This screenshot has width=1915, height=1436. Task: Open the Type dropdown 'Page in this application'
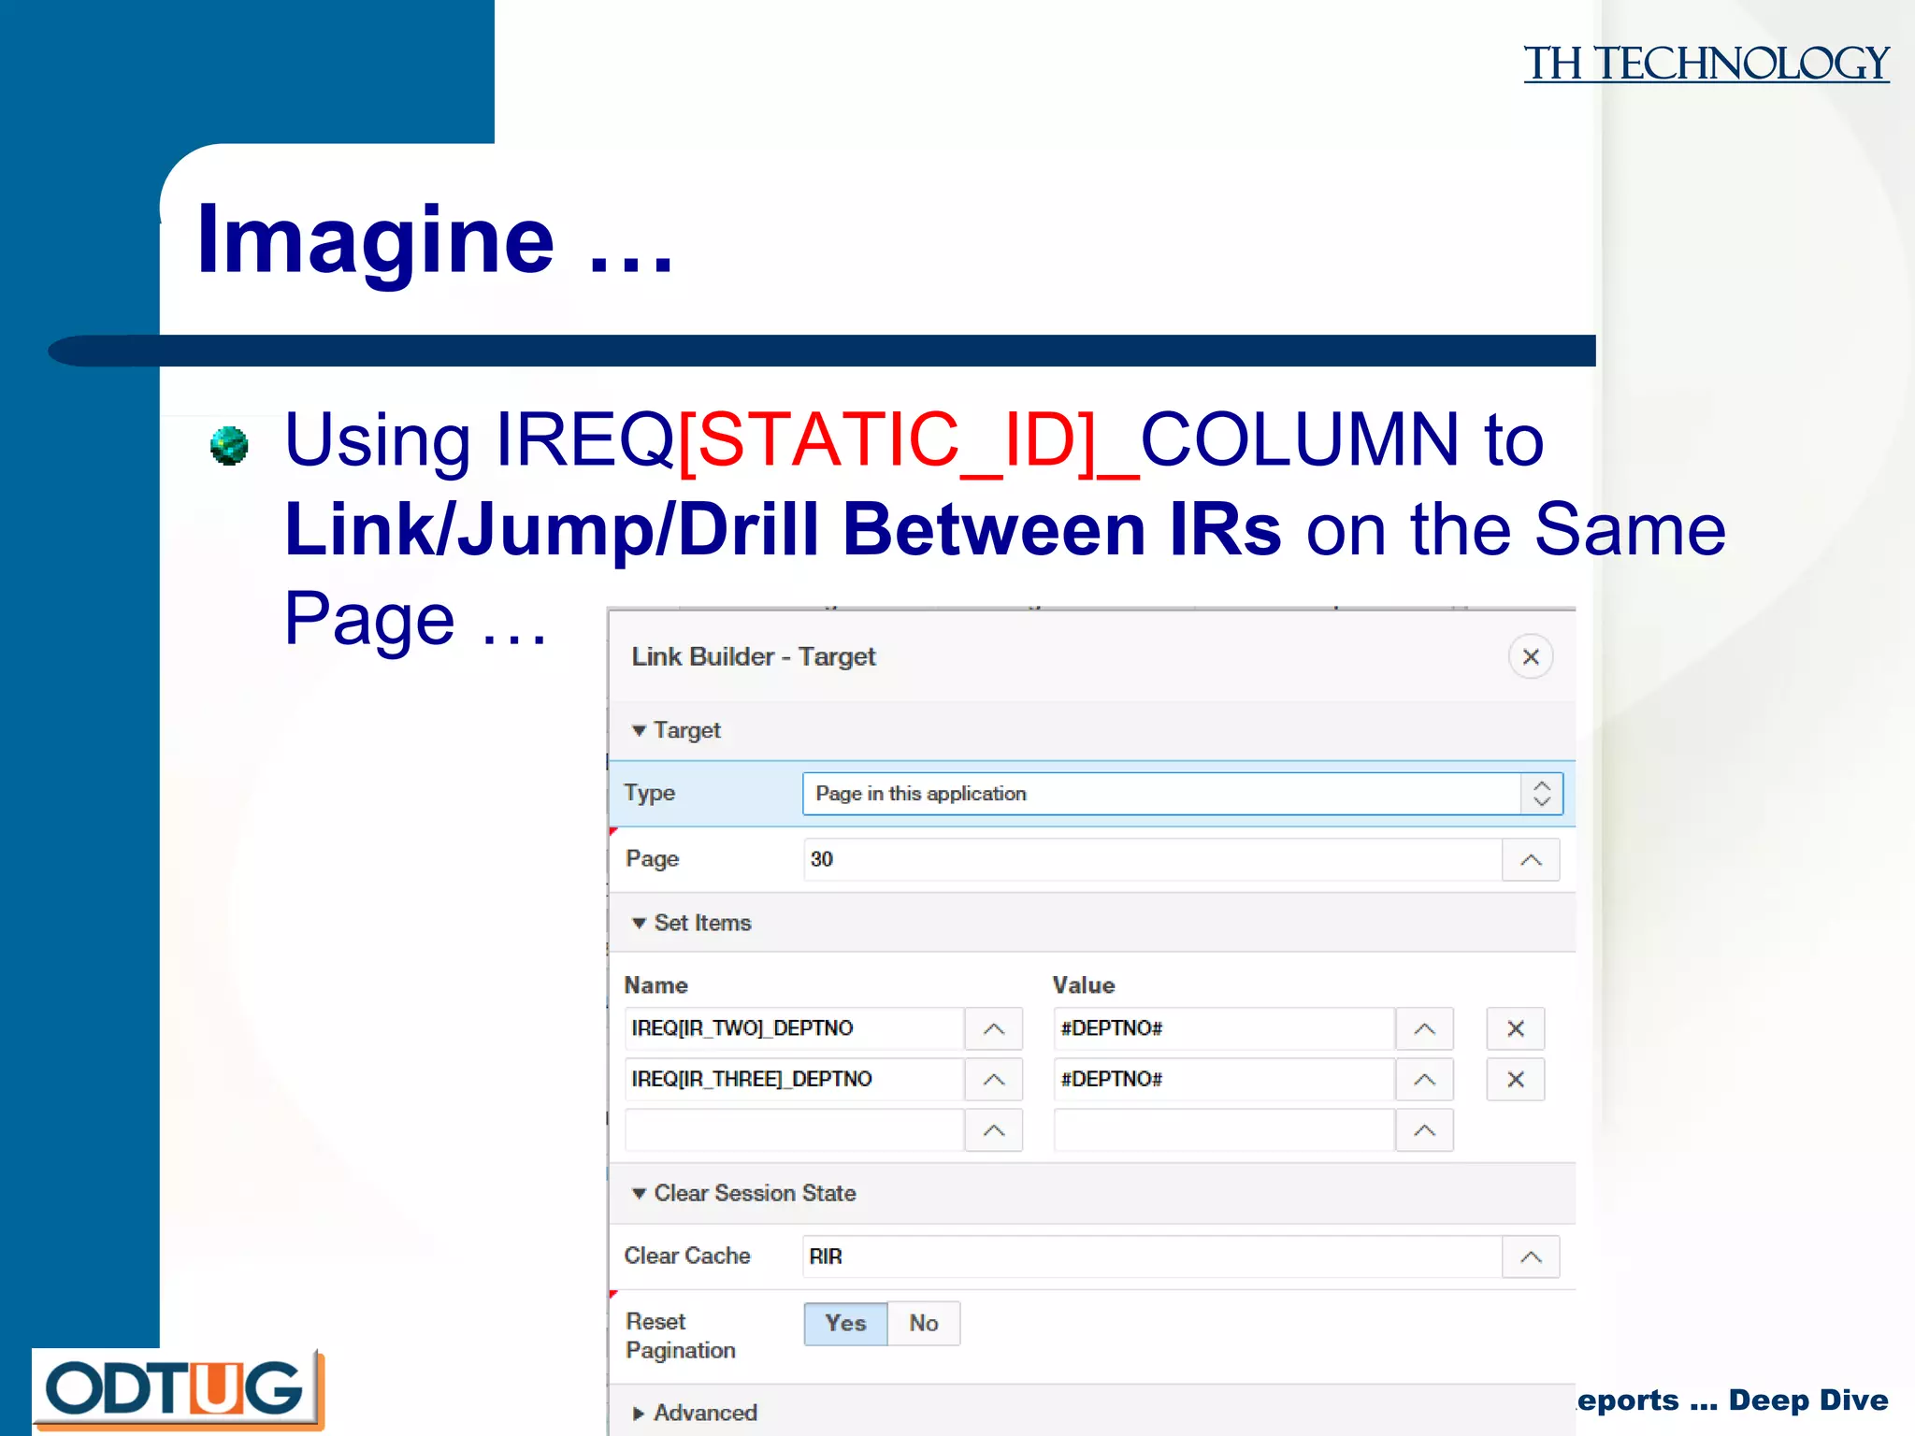pyautogui.click(x=1183, y=793)
